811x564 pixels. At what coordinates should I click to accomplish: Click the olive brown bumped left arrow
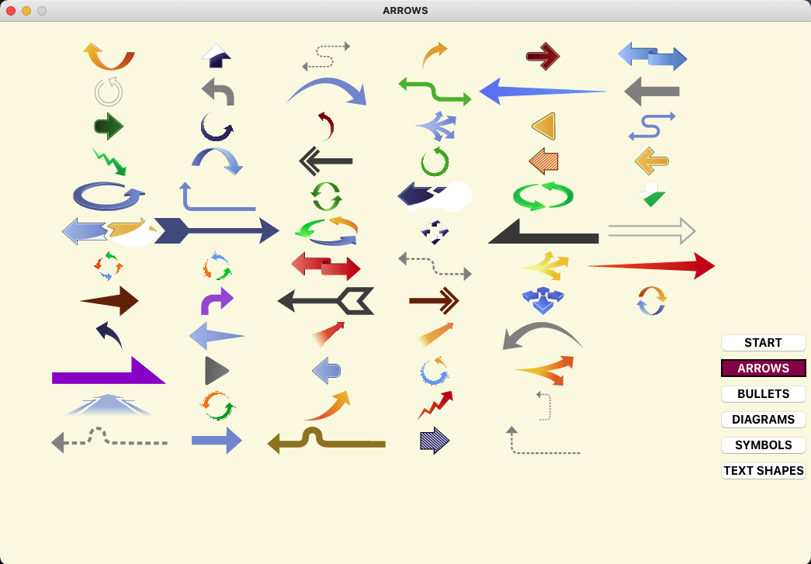326,441
